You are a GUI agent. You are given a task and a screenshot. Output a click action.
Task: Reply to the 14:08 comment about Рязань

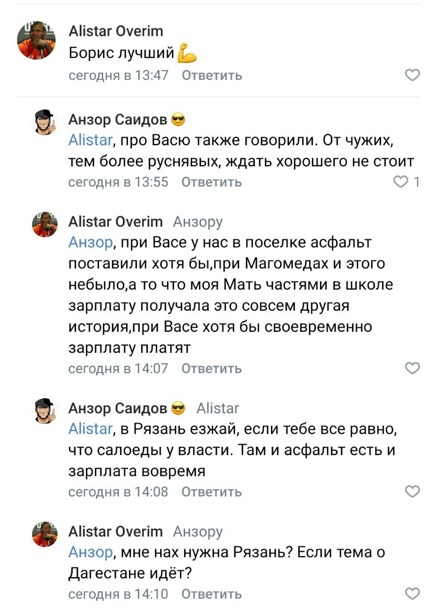tap(212, 492)
